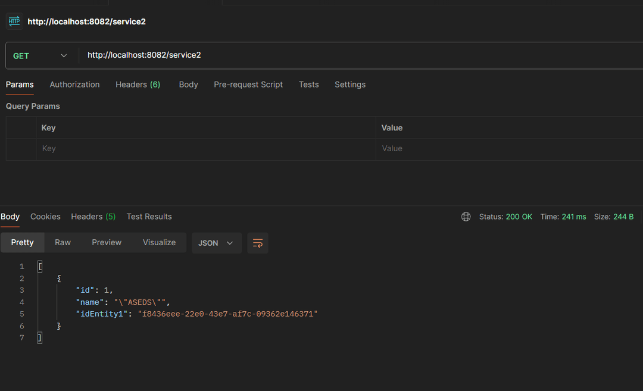Click the globe network icon near Status
This screenshot has height=391, width=643.
466,217
